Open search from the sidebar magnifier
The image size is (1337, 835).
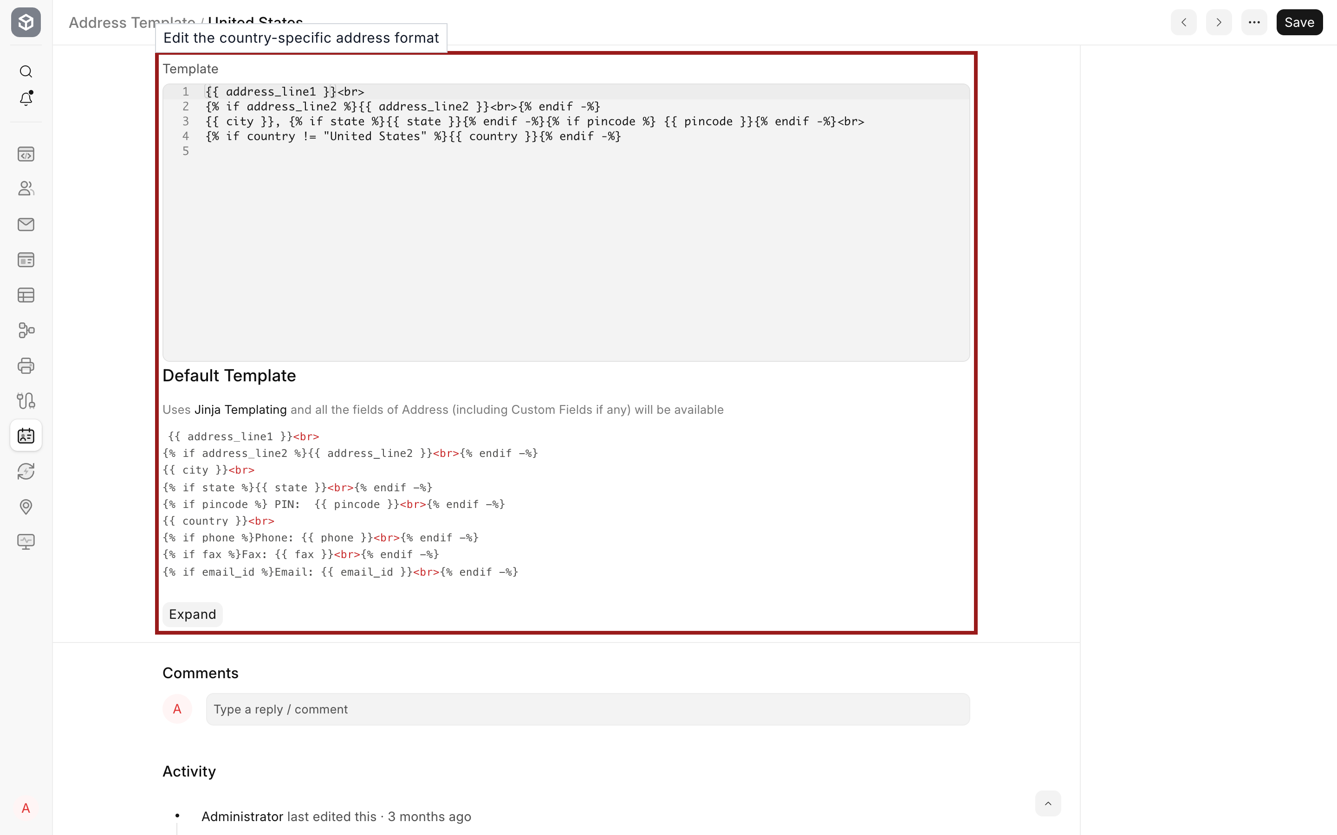[x=26, y=72]
